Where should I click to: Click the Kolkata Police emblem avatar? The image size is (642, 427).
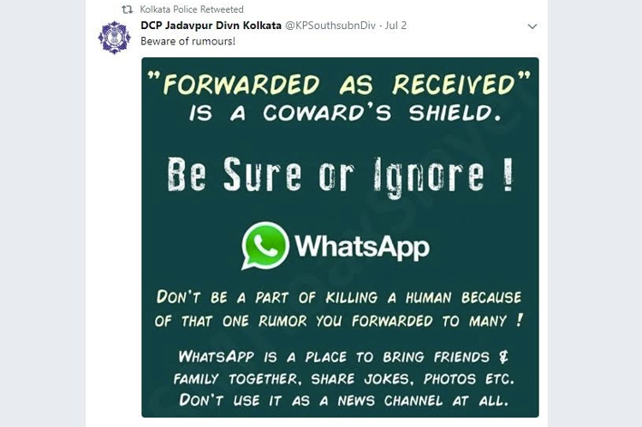click(115, 38)
